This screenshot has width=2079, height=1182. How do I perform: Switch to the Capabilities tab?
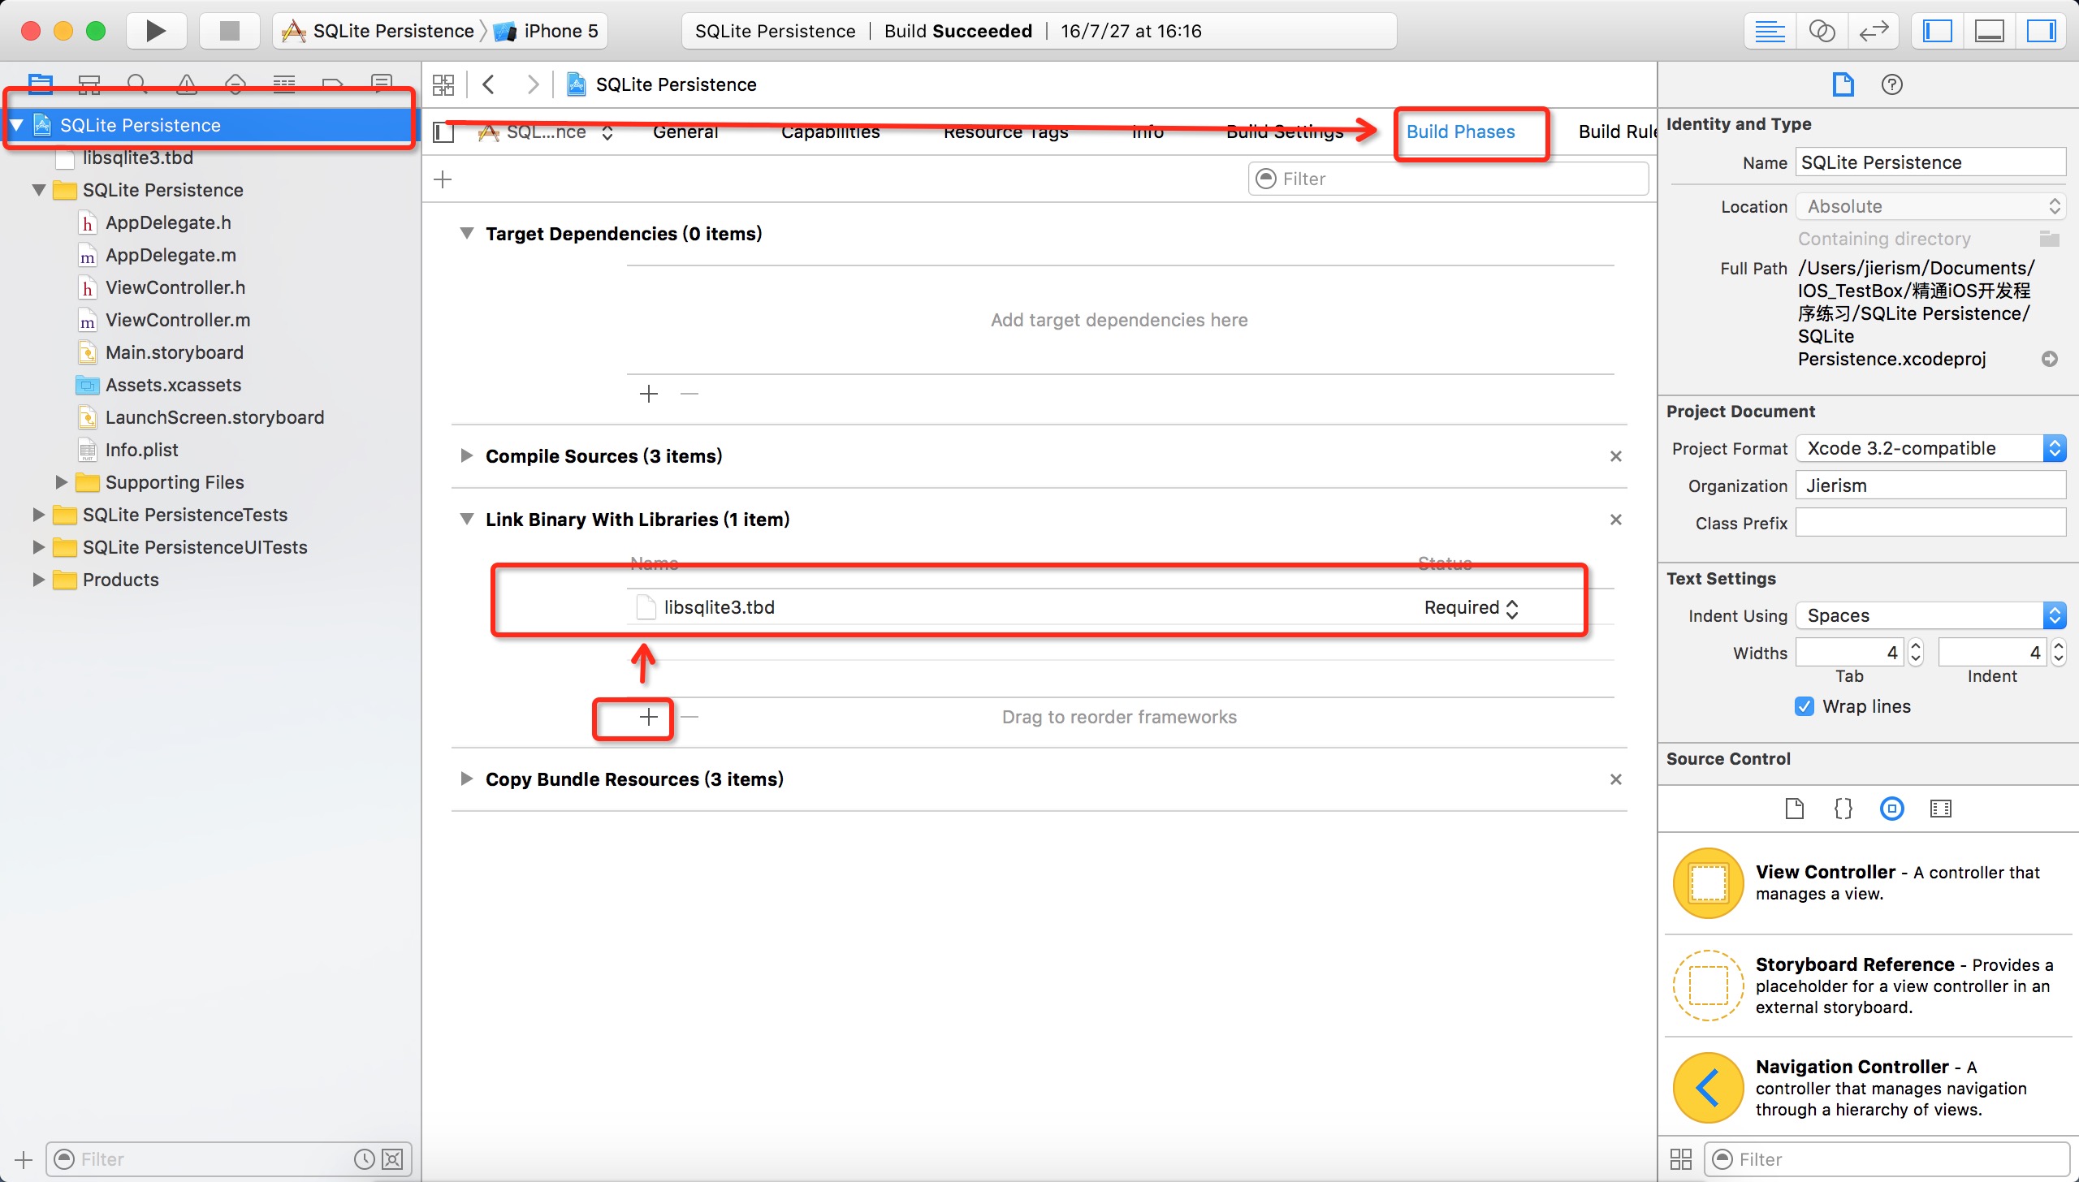tap(831, 132)
